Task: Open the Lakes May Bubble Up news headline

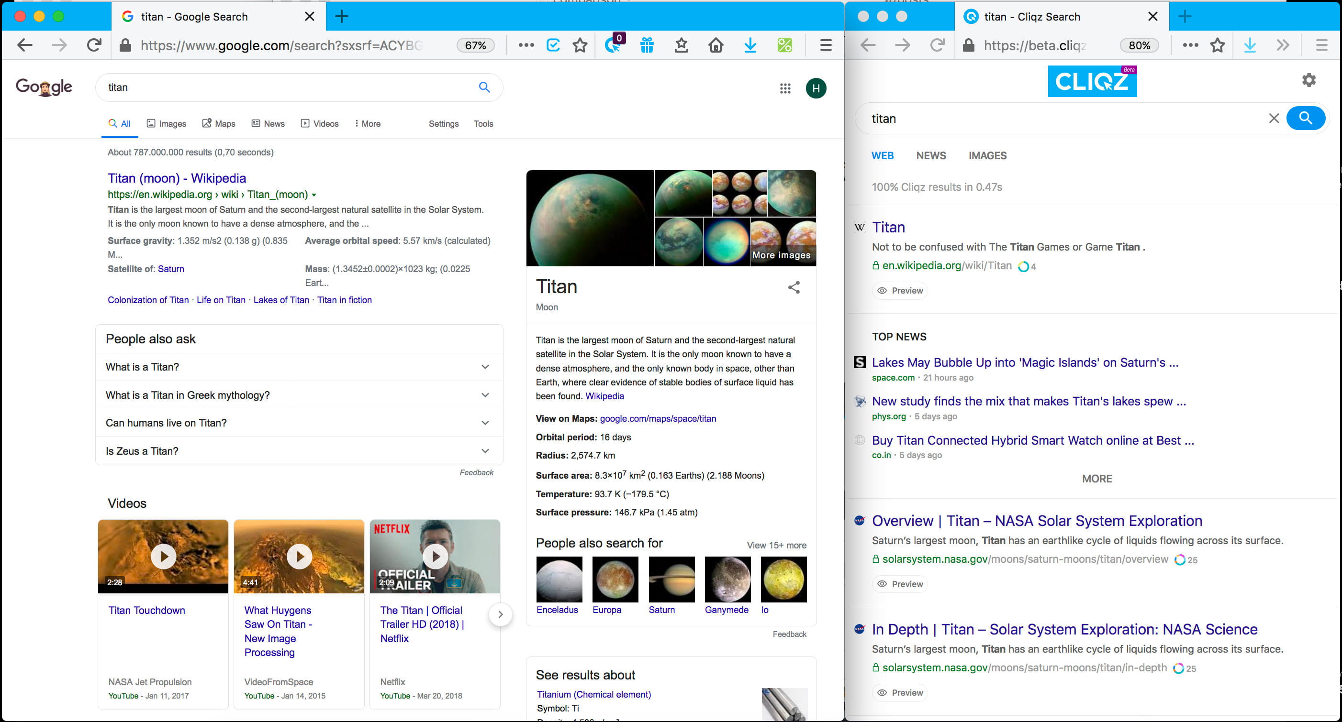Action: tap(1025, 362)
